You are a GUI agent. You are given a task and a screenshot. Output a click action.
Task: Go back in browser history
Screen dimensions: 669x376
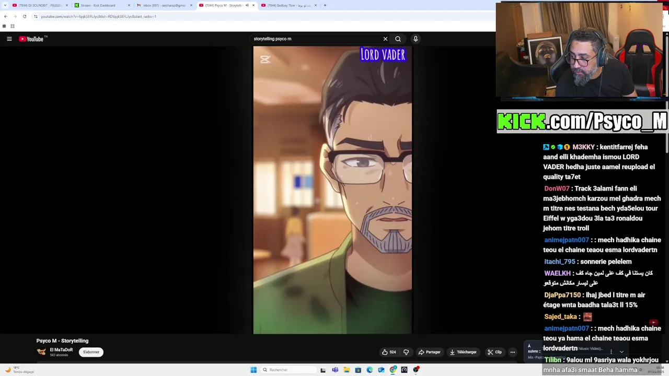coord(6,16)
